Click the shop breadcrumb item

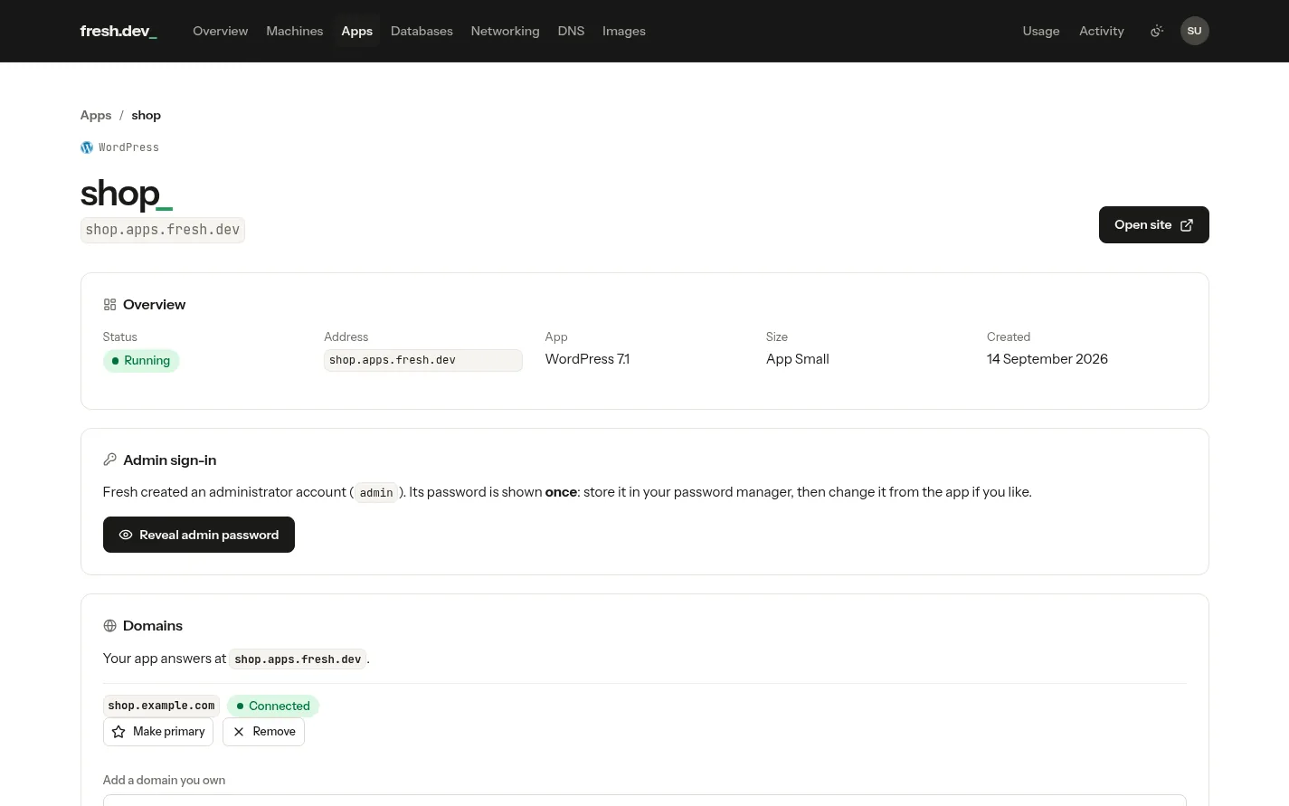point(146,115)
